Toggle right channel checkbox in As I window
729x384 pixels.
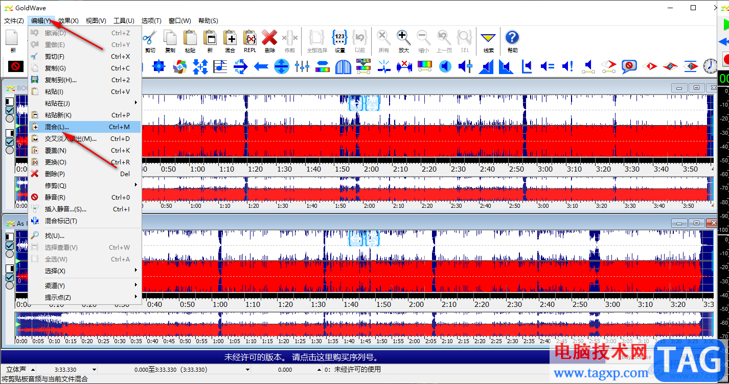[10, 277]
